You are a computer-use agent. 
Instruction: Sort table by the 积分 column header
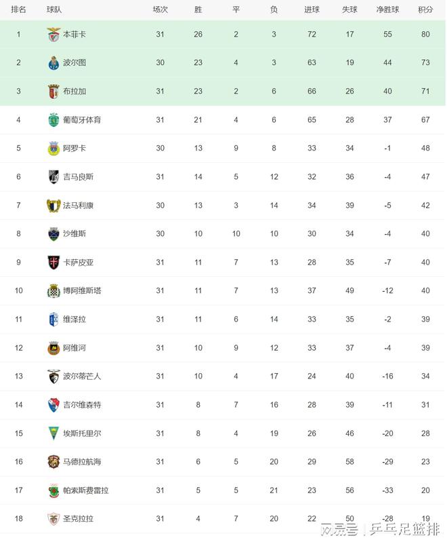[425, 9]
